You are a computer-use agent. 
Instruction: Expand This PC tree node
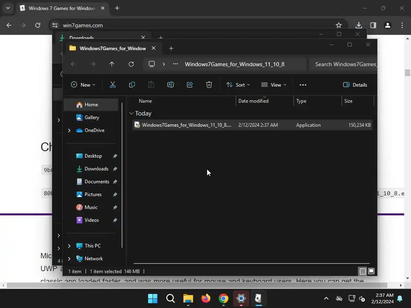[x=69, y=246]
